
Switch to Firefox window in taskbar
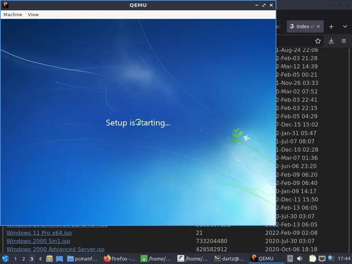point(119,258)
